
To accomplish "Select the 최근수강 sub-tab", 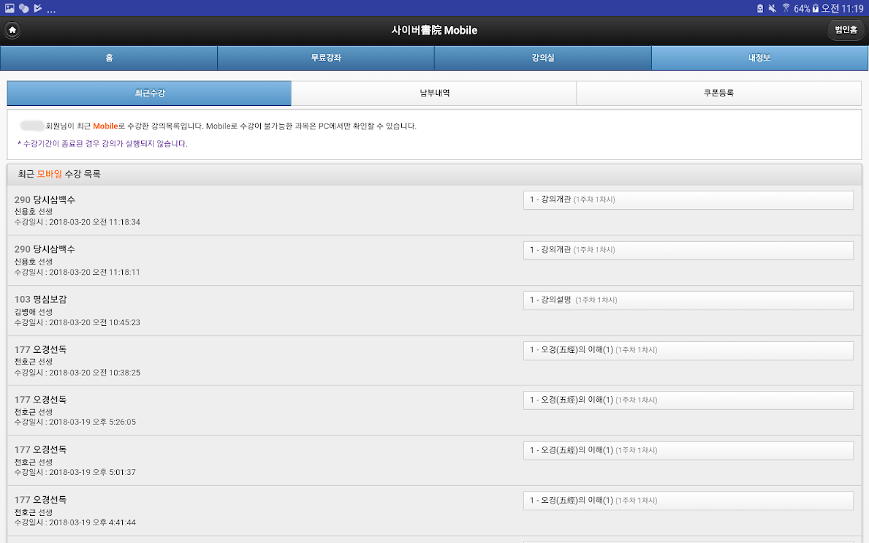I will click(x=149, y=93).
